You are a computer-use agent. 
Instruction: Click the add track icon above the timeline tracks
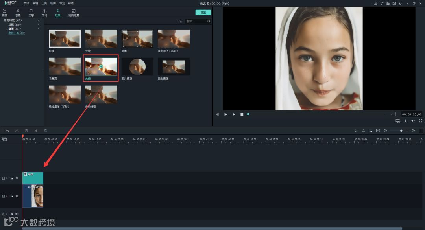pyautogui.click(x=5, y=139)
